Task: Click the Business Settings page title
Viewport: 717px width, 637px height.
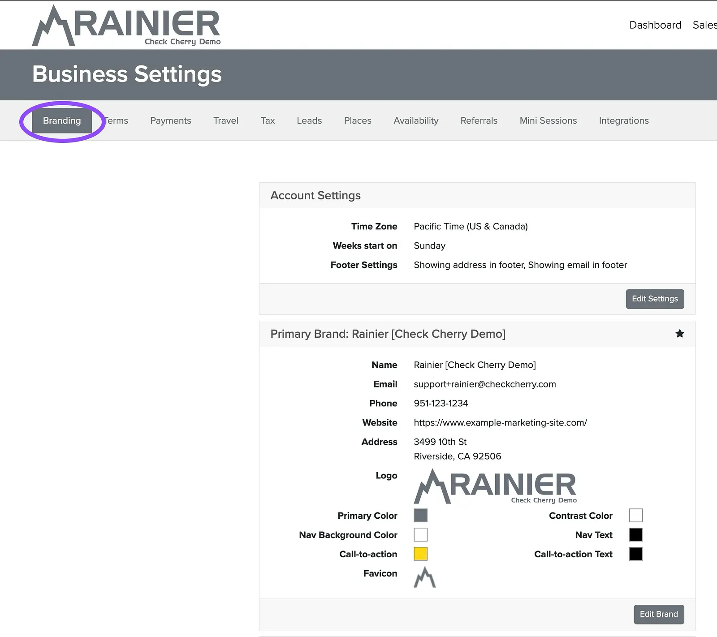Action: (x=127, y=74)
